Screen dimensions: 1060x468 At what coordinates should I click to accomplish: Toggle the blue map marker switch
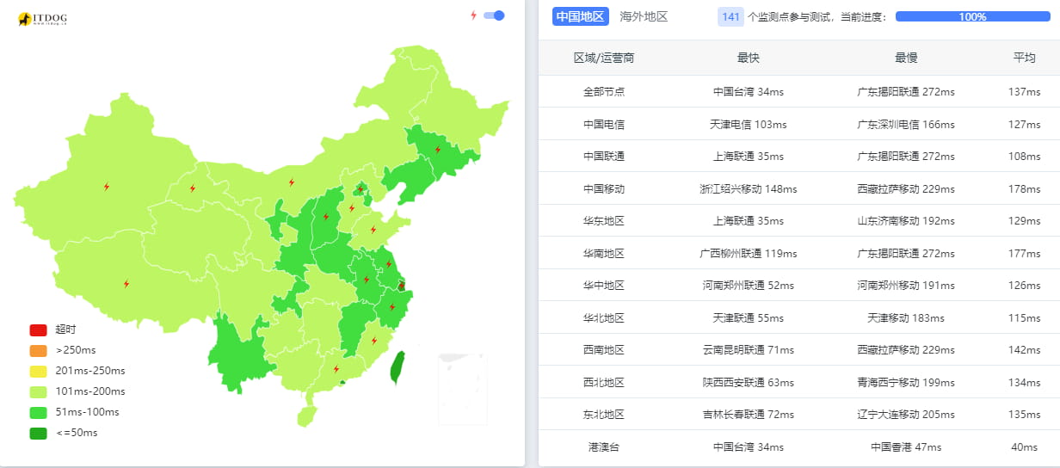[x=494, y=15]
